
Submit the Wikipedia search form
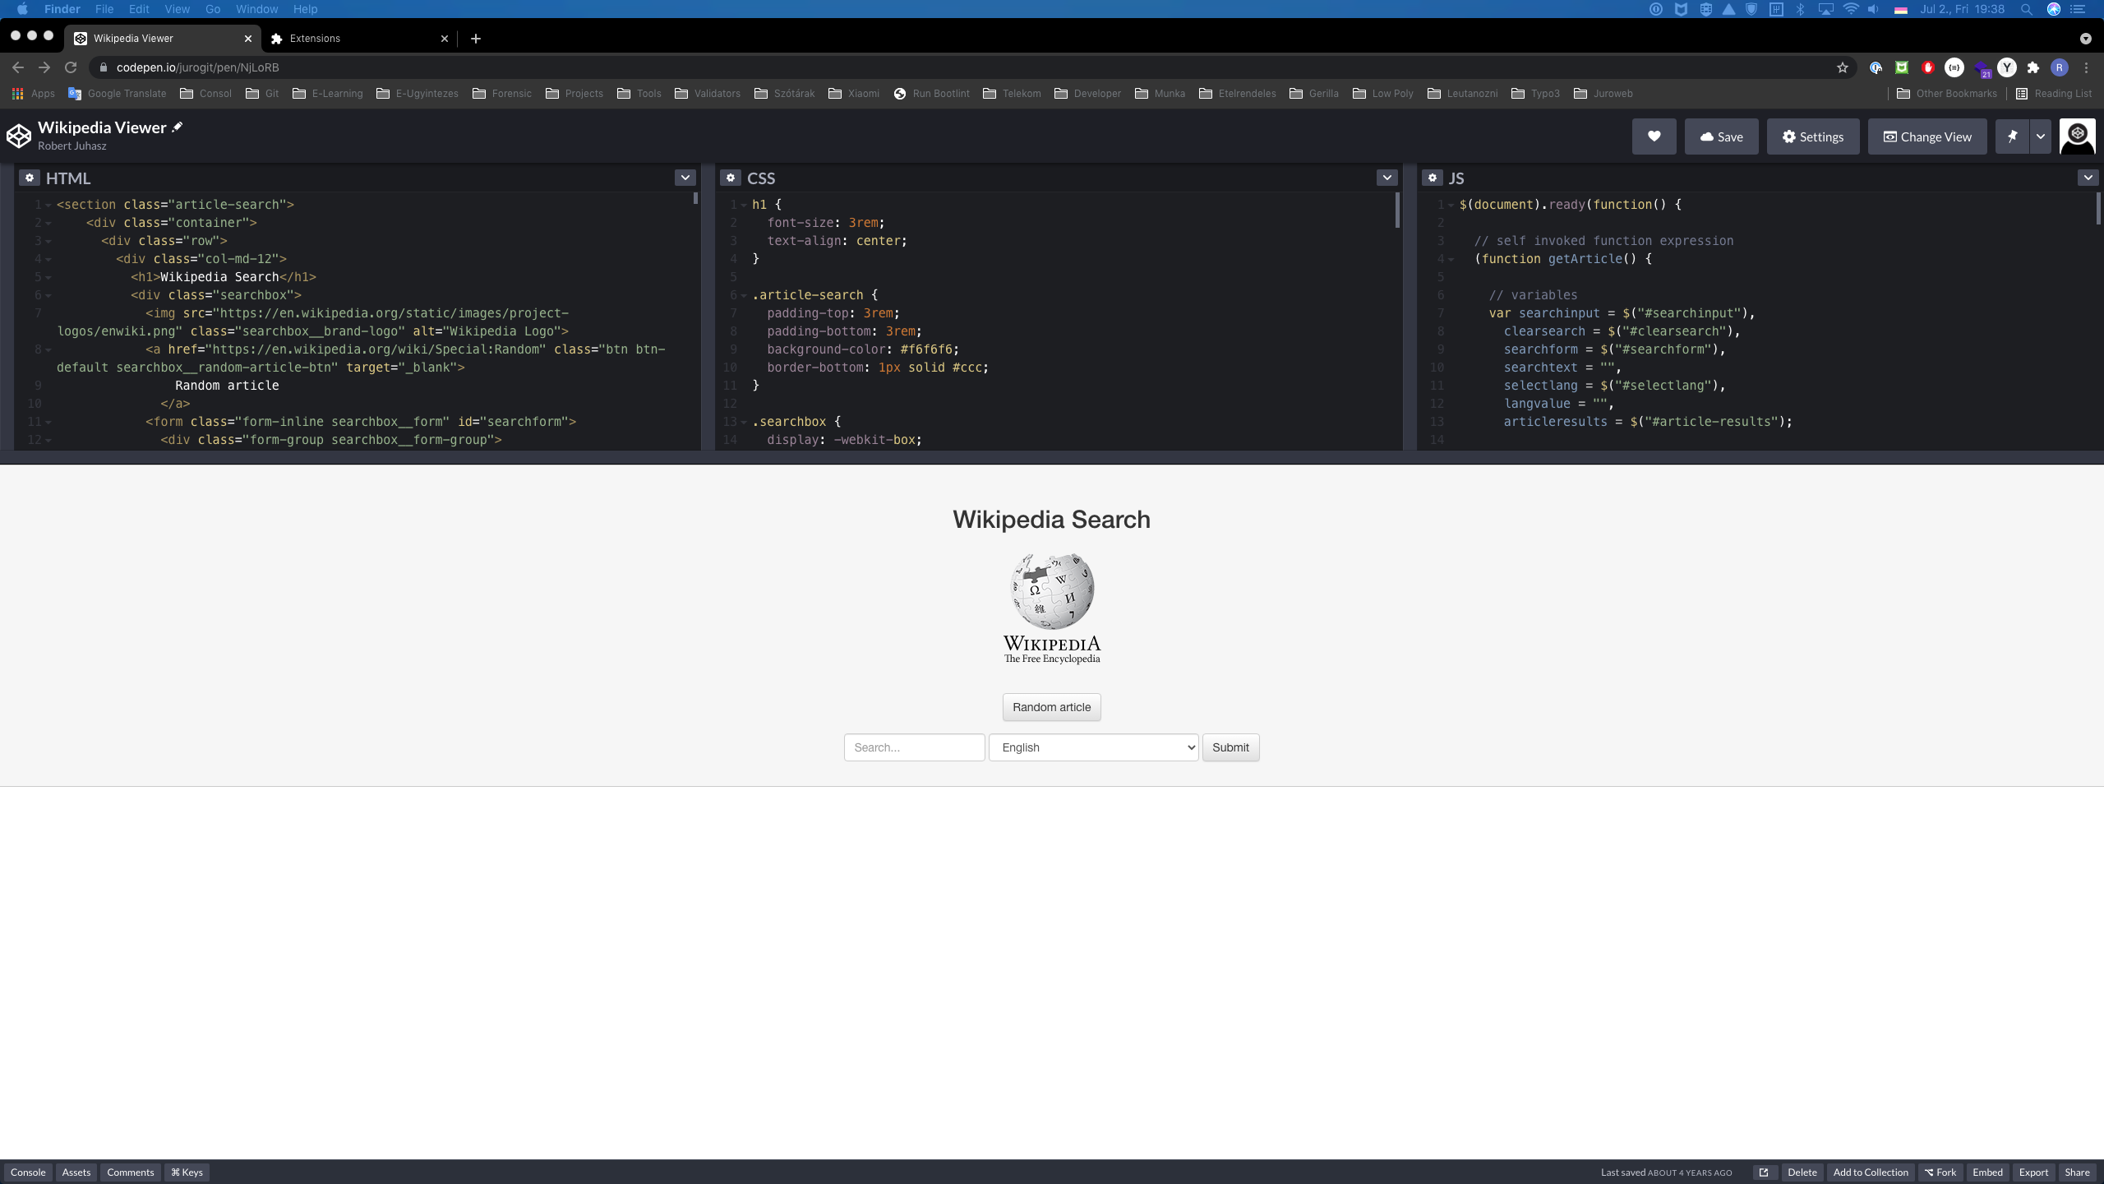(1230, 747)
